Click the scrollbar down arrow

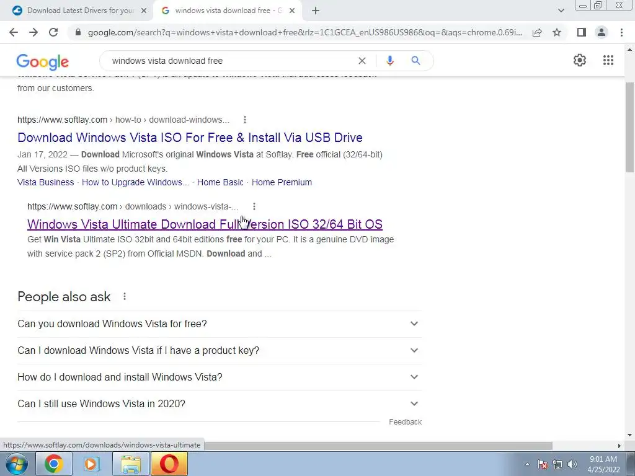pyautogui.click(x=630, y=435)
